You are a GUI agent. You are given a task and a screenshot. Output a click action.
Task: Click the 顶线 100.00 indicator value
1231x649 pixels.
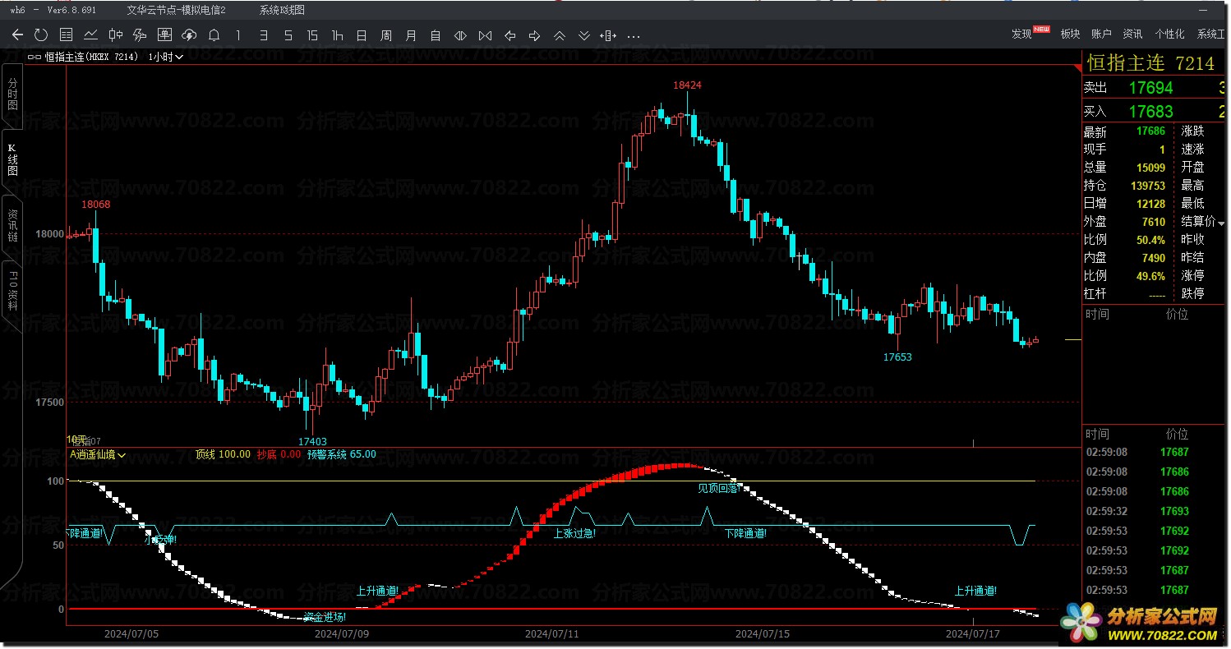pos(223,454)
